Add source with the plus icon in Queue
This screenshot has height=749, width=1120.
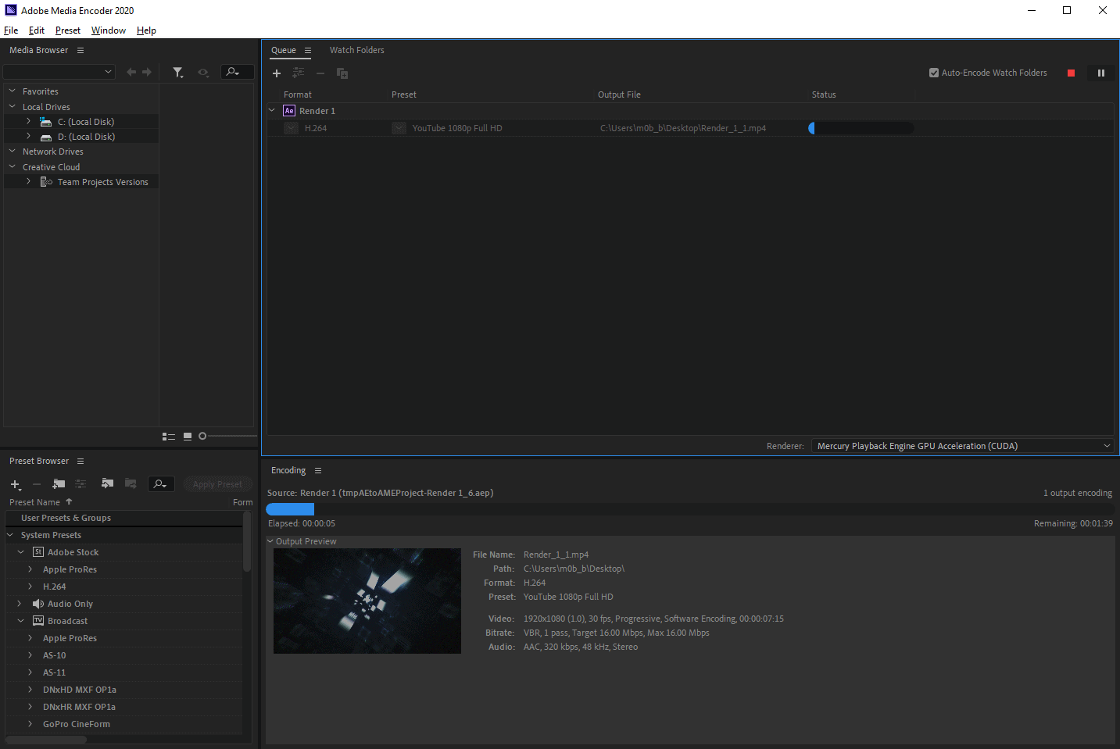click(x=277, y=73)
